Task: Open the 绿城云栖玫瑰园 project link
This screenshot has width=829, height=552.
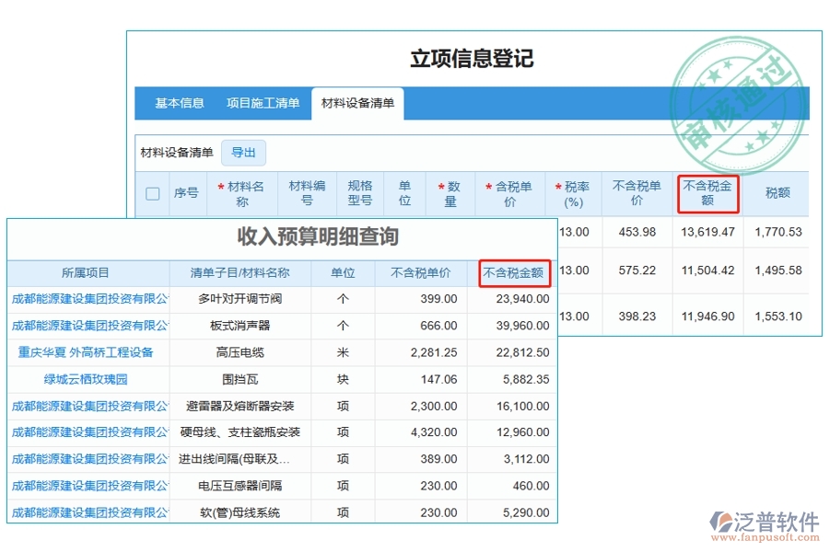Action: [88, 379]
